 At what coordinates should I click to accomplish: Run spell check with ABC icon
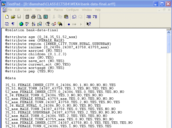pos(27,24)
